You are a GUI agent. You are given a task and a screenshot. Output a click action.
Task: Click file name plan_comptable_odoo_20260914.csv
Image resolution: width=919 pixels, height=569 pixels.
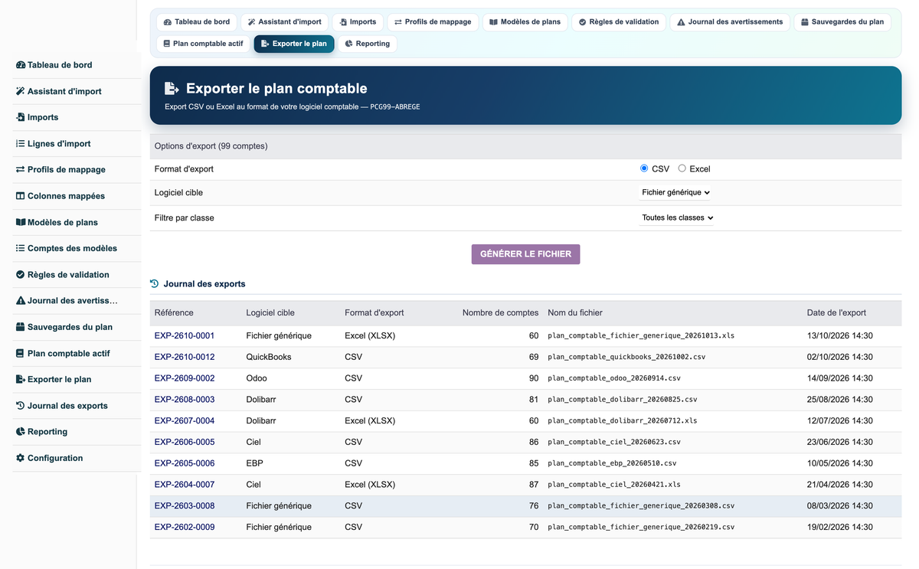(x=614, y=378)
